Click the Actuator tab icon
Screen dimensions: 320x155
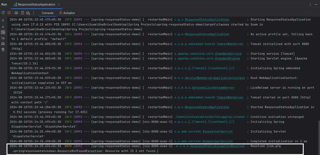tap(60, 13)
